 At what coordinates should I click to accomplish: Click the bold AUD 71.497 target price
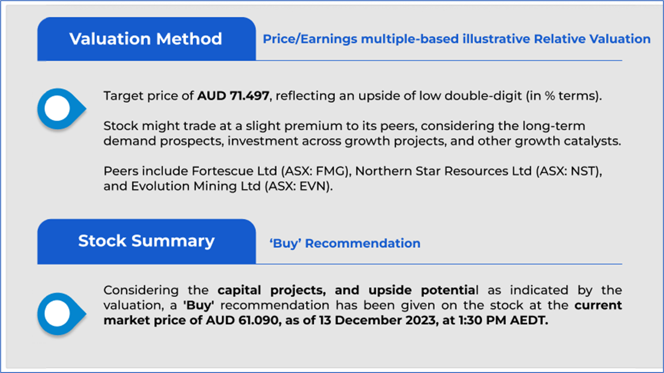coord(233,96)
